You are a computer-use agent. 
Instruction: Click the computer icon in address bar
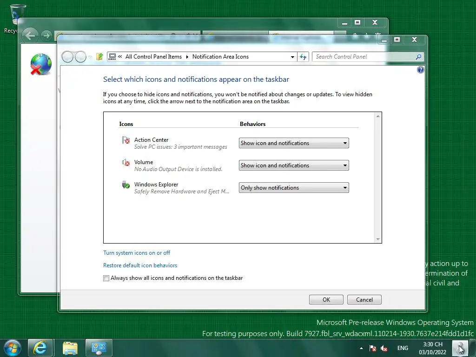(x=112, y=57)
